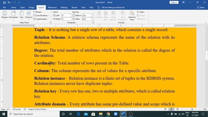208x117 pixels.
Task: Click the taskbar search box
Action: tap(33, 114)
